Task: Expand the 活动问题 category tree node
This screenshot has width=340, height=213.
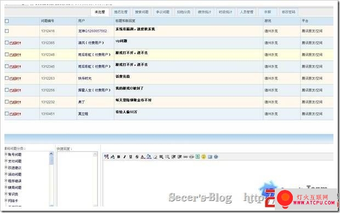Action: [x=6, y=174]
